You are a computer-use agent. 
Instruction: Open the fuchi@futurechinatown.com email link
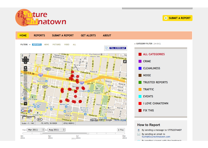point(156,137)
